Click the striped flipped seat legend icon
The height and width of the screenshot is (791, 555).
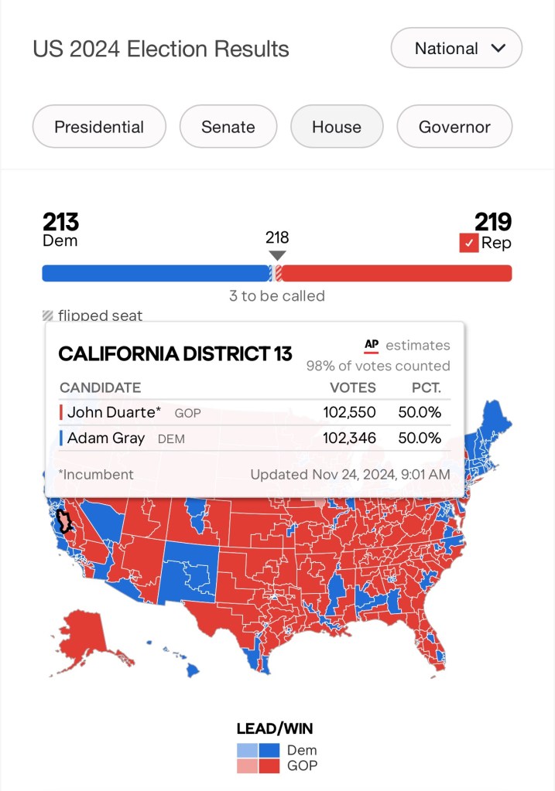(x=48, y=315)
